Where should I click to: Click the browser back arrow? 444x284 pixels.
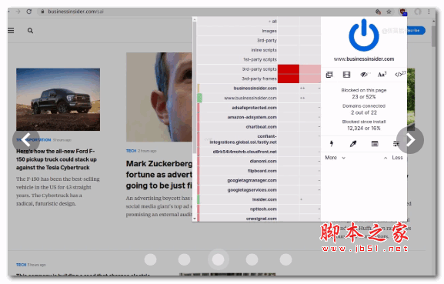click(8, 12)
